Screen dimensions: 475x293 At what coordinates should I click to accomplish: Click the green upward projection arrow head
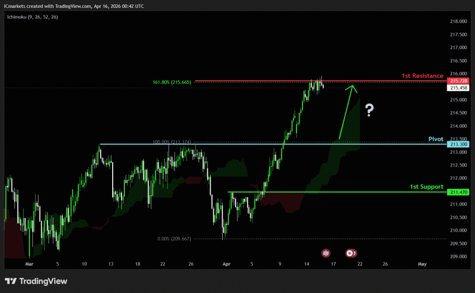pyautogui.click(x=352, y=87)
